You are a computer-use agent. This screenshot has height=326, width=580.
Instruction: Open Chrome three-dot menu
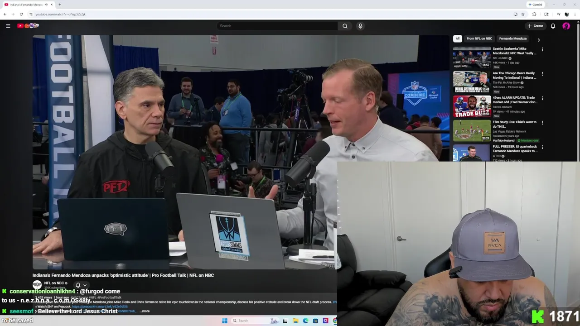click(x=575, y=14)
